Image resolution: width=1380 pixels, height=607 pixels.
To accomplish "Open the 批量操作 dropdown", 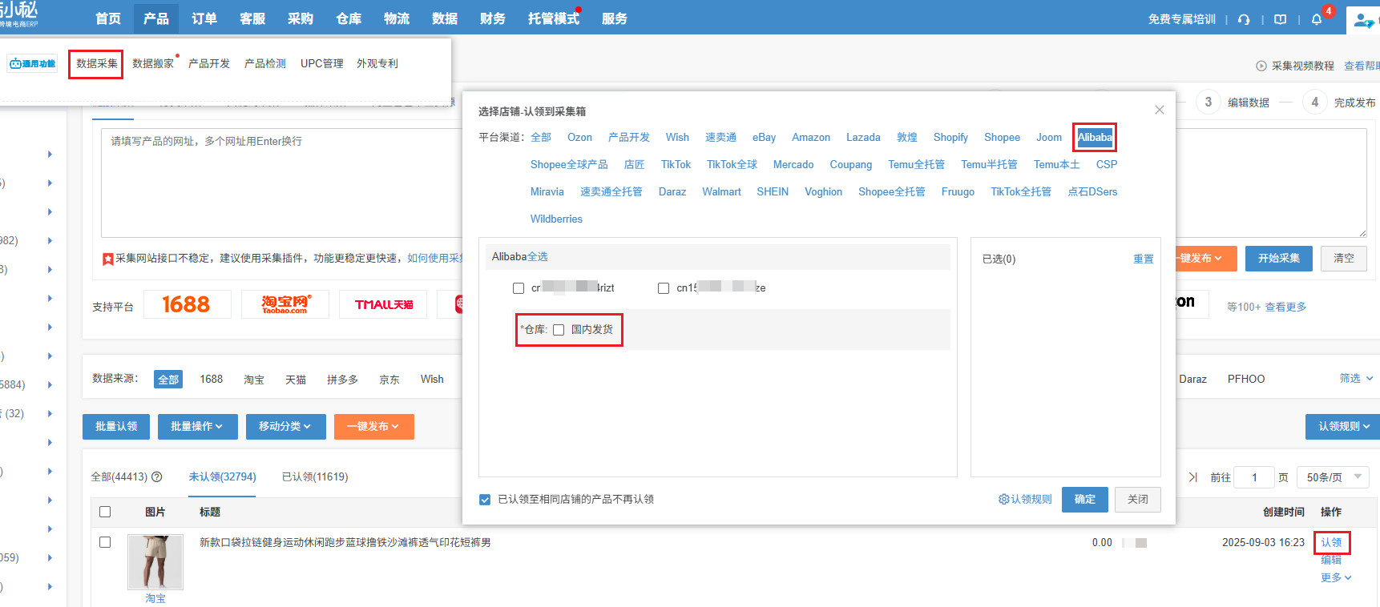I will point(197,427).
